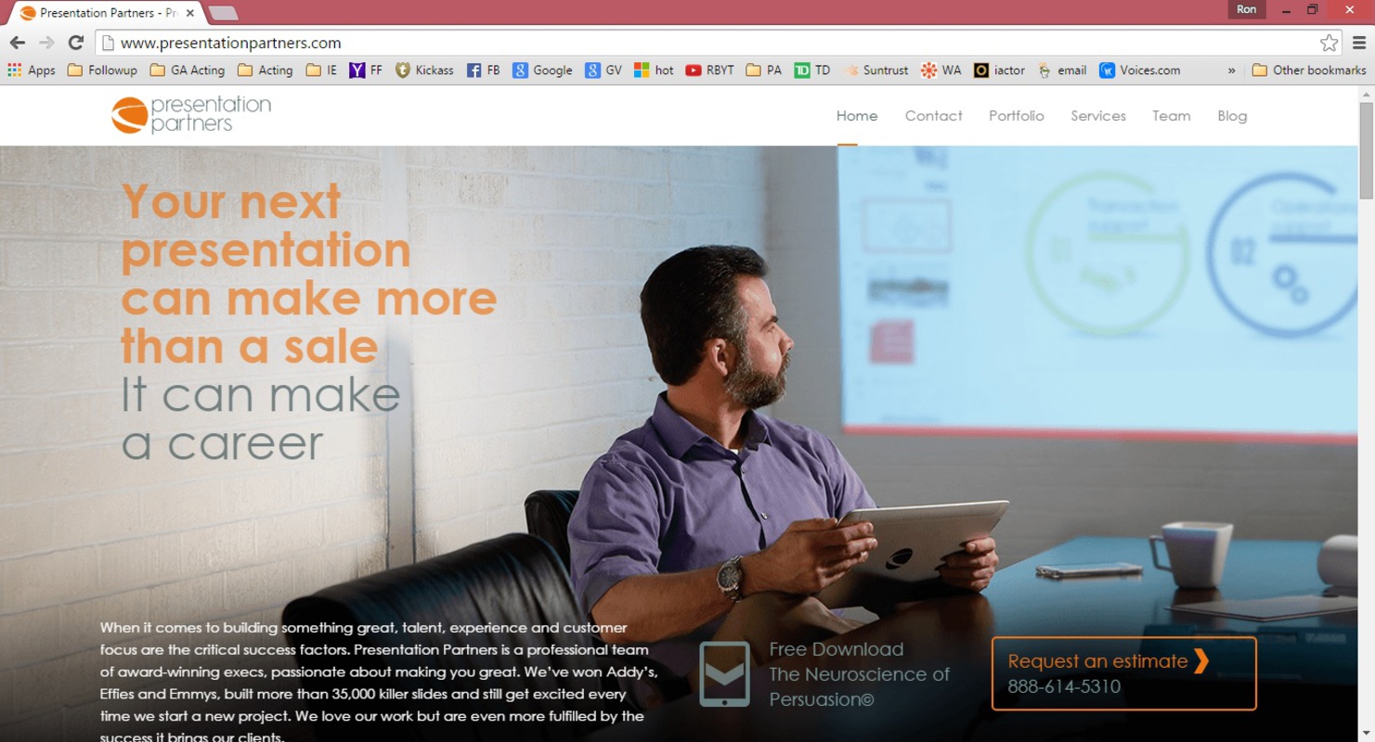Click the tablet download icon
Image resolution: width=1375 pixels, height=742 pixels.
tap(724, 674)
